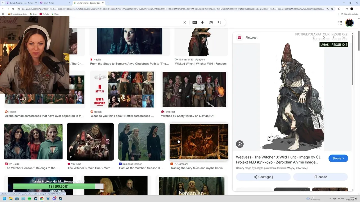Open the YouTube bookmark
The image size is (360, 202).
(x=44, y=14)
